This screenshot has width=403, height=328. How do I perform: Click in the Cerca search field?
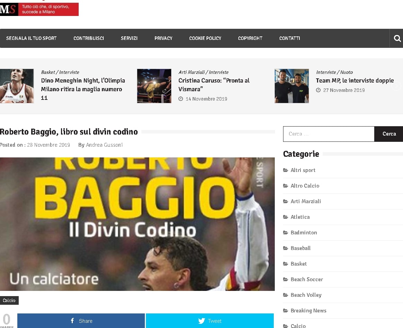click(x=328, y=134)
